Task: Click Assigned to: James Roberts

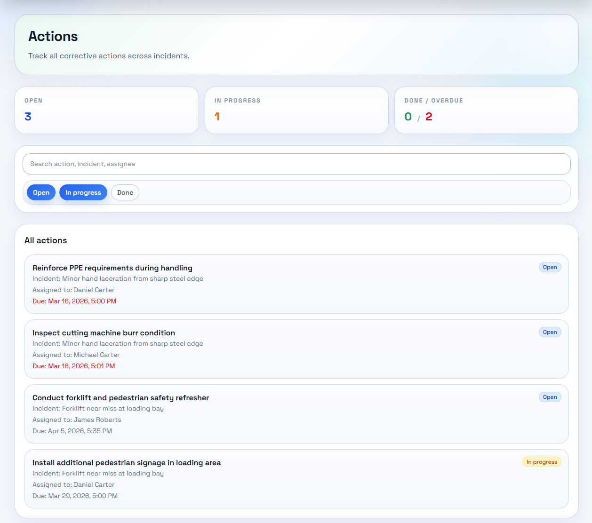Action: tap(77, 420)
